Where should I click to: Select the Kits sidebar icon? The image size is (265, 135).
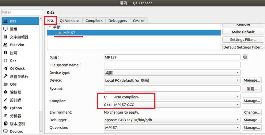(6, 21)
